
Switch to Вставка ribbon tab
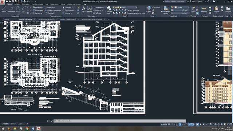tap(17, 4)
